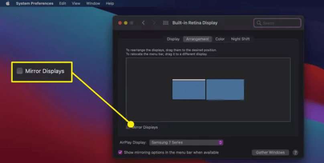Open the Edit menu
Screen dimensions: 324x163
point(63,4)
